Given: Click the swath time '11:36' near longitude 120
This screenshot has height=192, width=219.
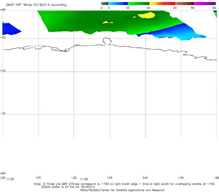Looking at the screenshot, I should [x=10, y=179].
